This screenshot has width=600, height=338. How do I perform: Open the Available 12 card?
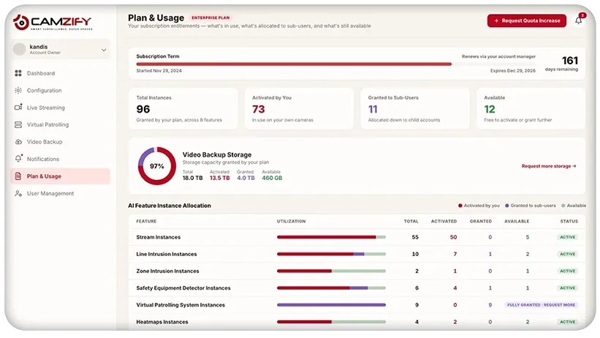531,108
